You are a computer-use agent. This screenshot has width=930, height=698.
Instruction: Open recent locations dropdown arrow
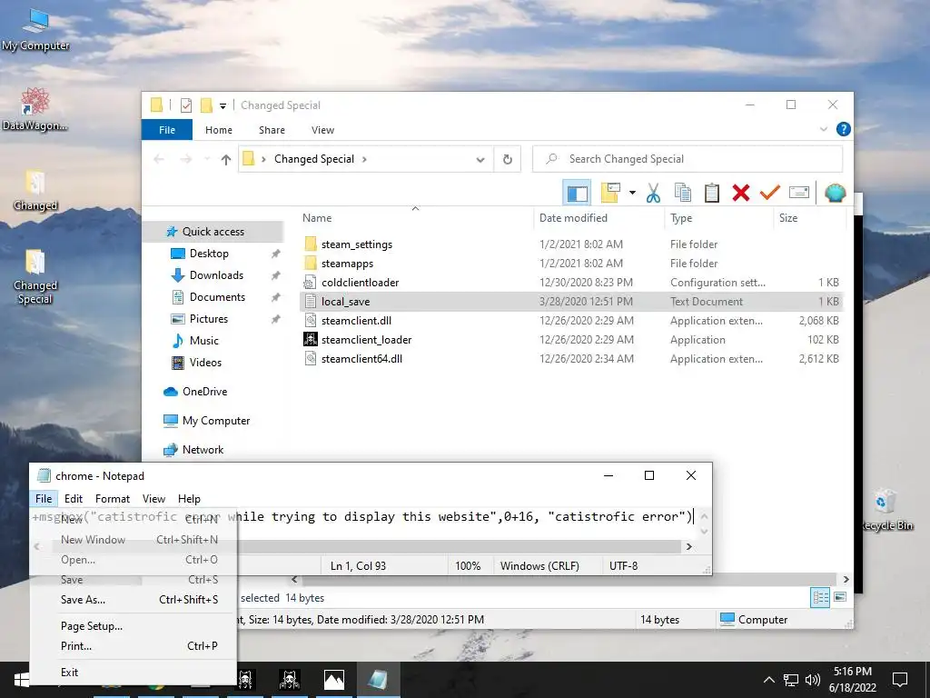point(207,159)
